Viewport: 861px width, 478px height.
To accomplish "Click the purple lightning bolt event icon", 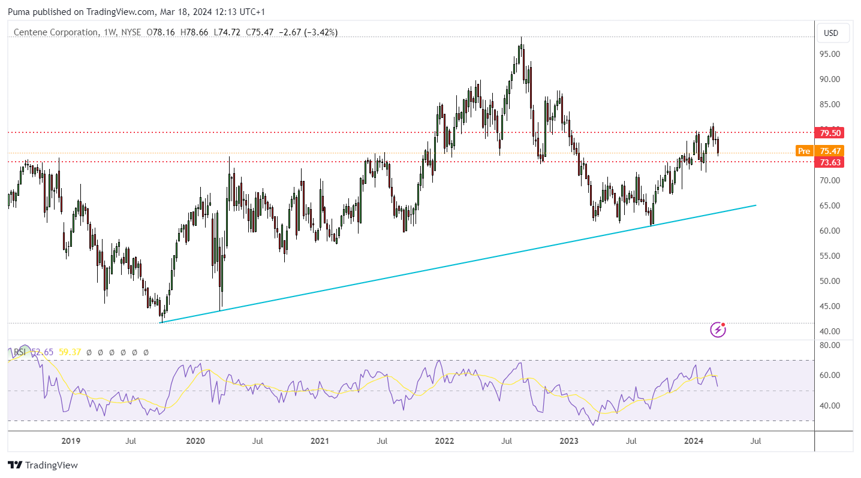I will (718, 329).
